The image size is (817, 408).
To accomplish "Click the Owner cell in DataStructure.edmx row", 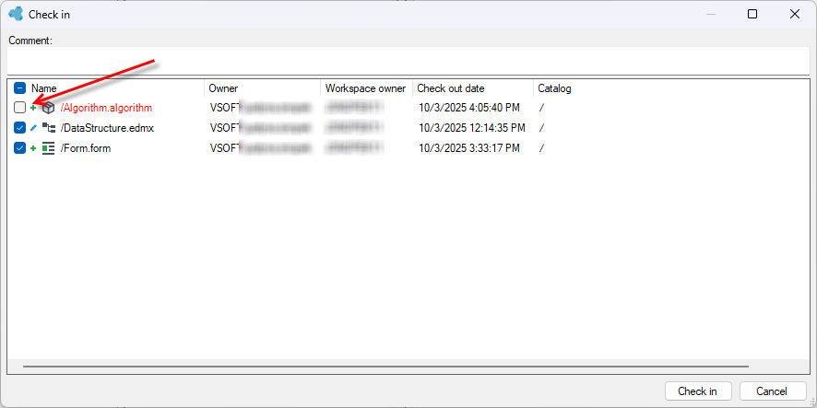I will tap(261, 127).
